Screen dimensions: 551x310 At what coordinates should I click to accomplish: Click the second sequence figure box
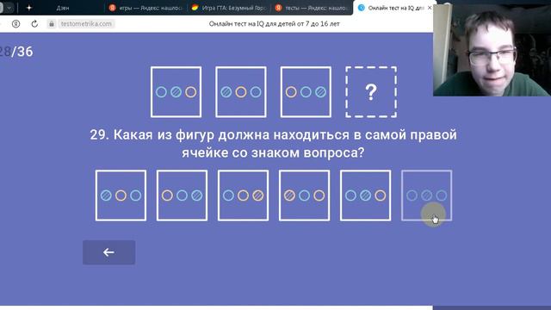(241, 92)
